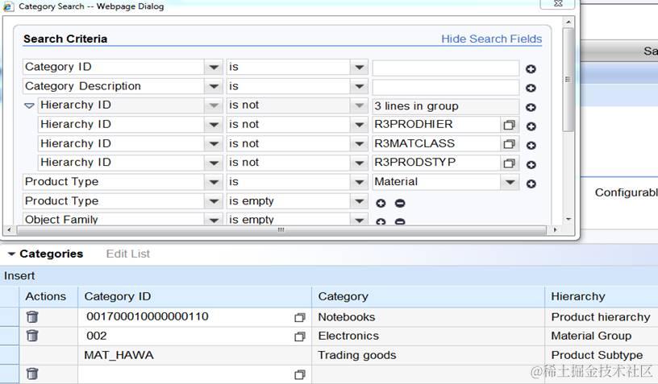Image resolution: width=658 pixels, height=384 pixels.
Task: Open the operator dropdown for Category ID
Action: coord(359,67)
